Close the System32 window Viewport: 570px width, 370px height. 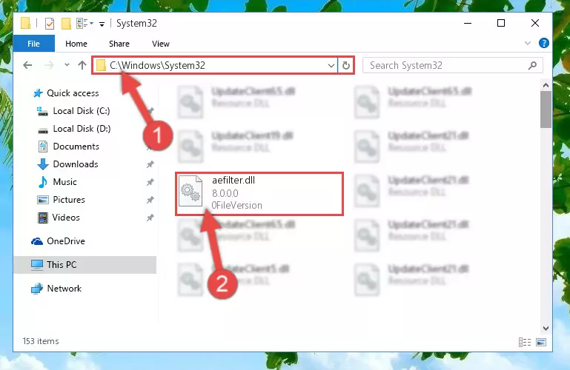click(x=535, y=23)
